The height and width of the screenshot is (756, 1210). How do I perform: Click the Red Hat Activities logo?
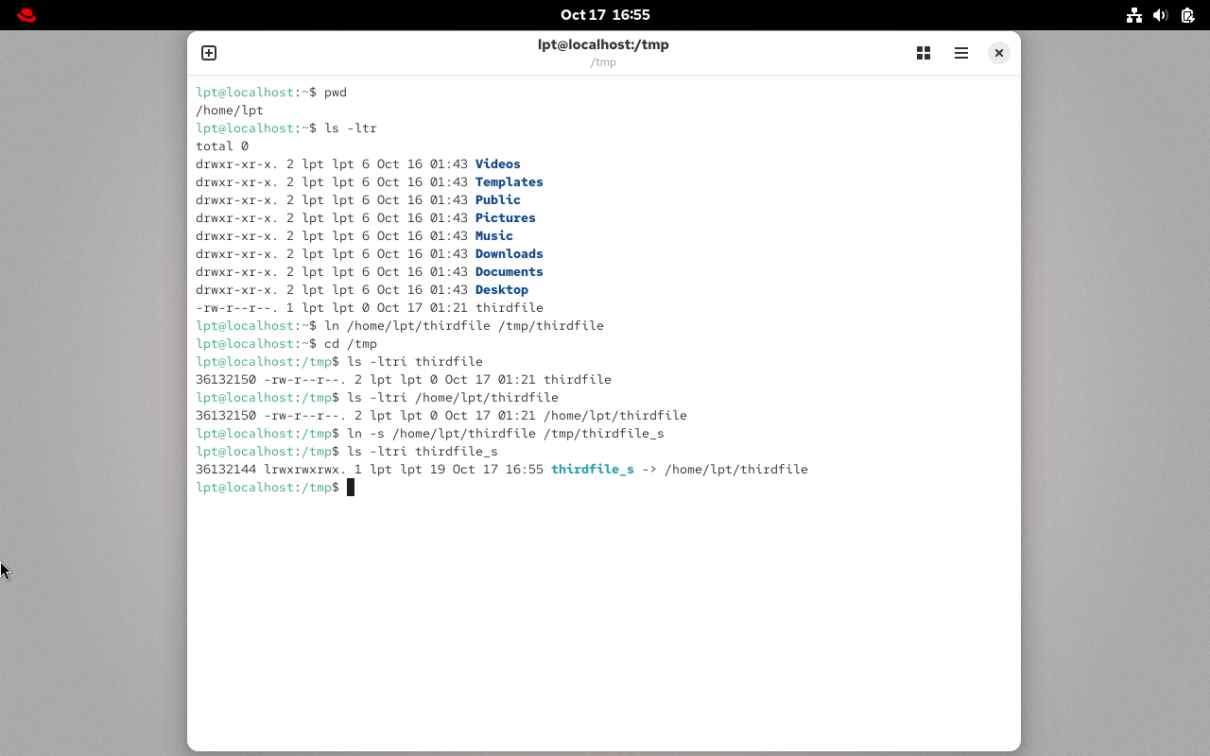tap(26, 15)
